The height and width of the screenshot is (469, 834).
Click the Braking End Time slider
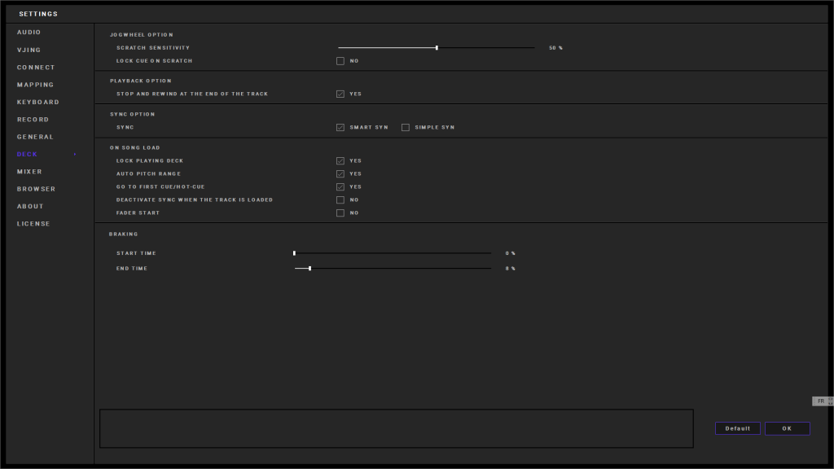pos(309,268)
